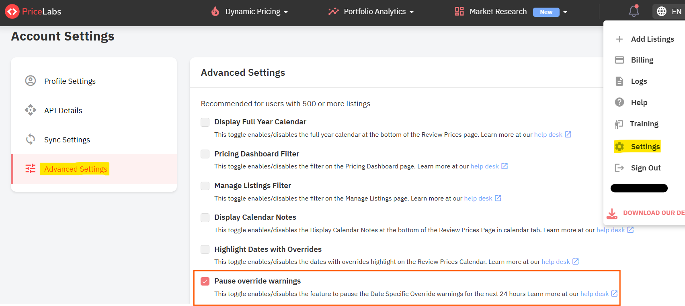Click the Portfolio Analytics chart icon
Screen dimensions: 685x306
click(x=334, y=11)
